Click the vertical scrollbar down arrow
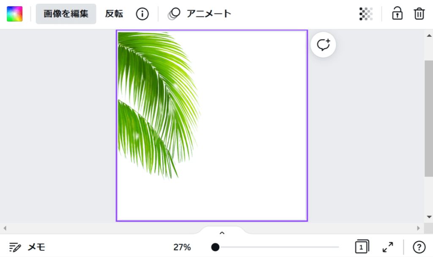The height and width of the screenshot is (257, 433). 429,217
